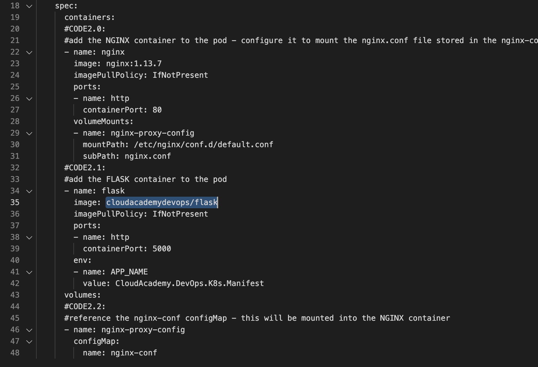Fold the APP_NAME env entry at line 41
This screenshot has height=367, width=538.
29,272
